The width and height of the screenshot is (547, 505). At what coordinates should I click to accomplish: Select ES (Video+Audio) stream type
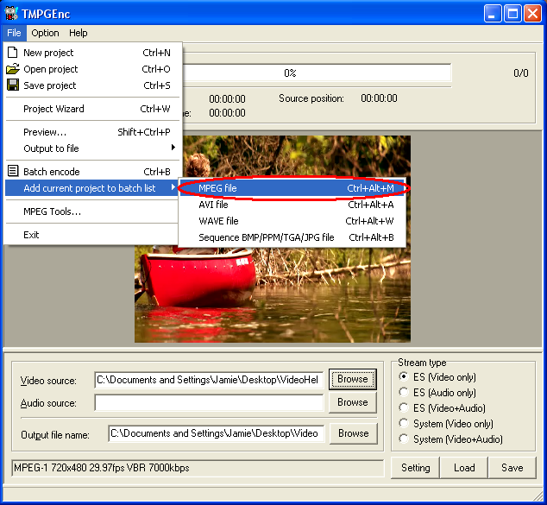tap(404, 407)
